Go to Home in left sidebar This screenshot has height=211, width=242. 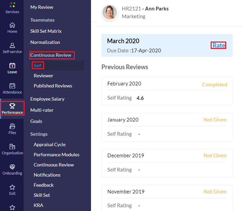tap(12, 25)
